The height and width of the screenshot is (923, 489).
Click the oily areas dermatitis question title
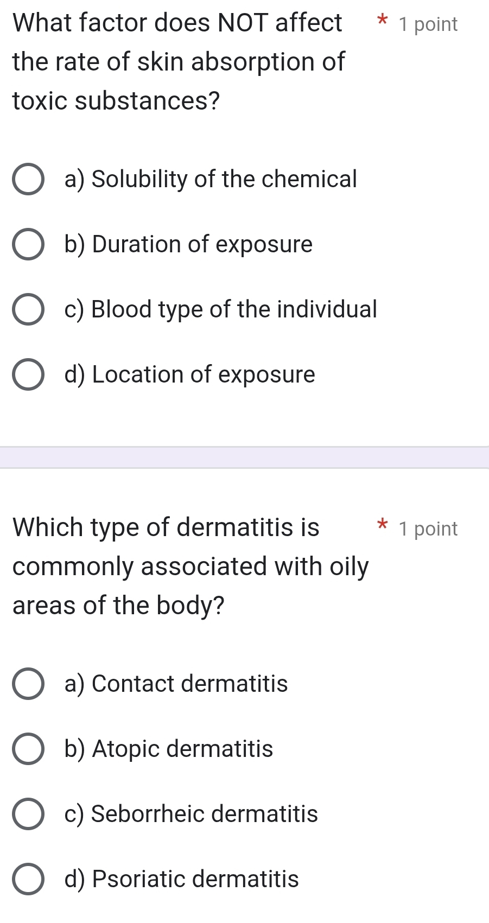tap(190, 566)
